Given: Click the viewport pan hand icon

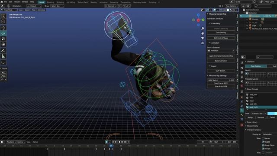Looking at the screenshot, I should [203, 33].
